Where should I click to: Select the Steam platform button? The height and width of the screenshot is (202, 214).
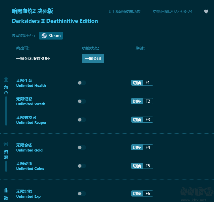51,36
